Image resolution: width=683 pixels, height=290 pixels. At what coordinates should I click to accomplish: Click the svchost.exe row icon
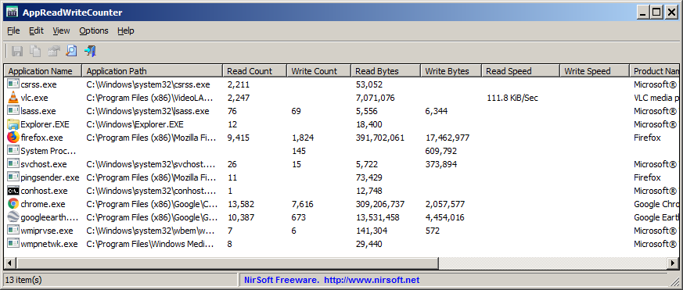coord(13,164)
